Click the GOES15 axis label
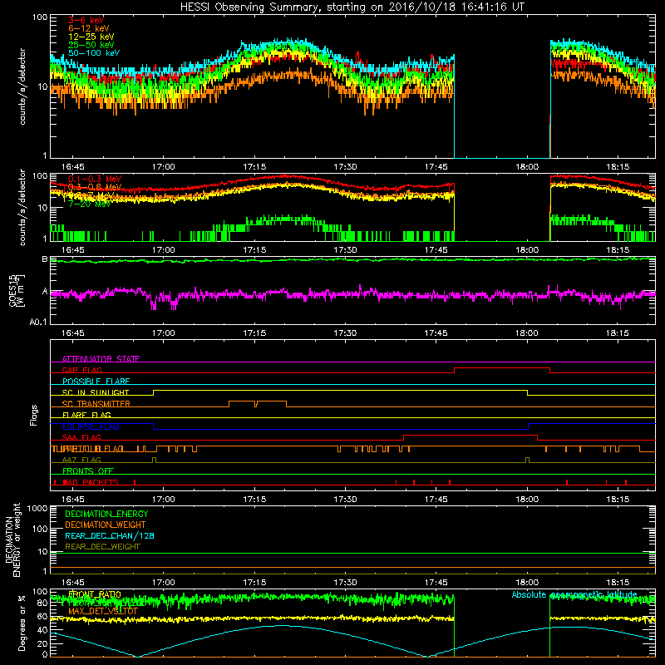Screen dimensions: 665x665 click(13, 290)
